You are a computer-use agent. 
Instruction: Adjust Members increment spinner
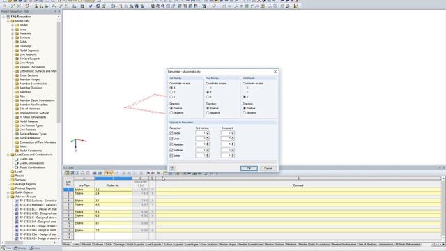pos(233,144)
